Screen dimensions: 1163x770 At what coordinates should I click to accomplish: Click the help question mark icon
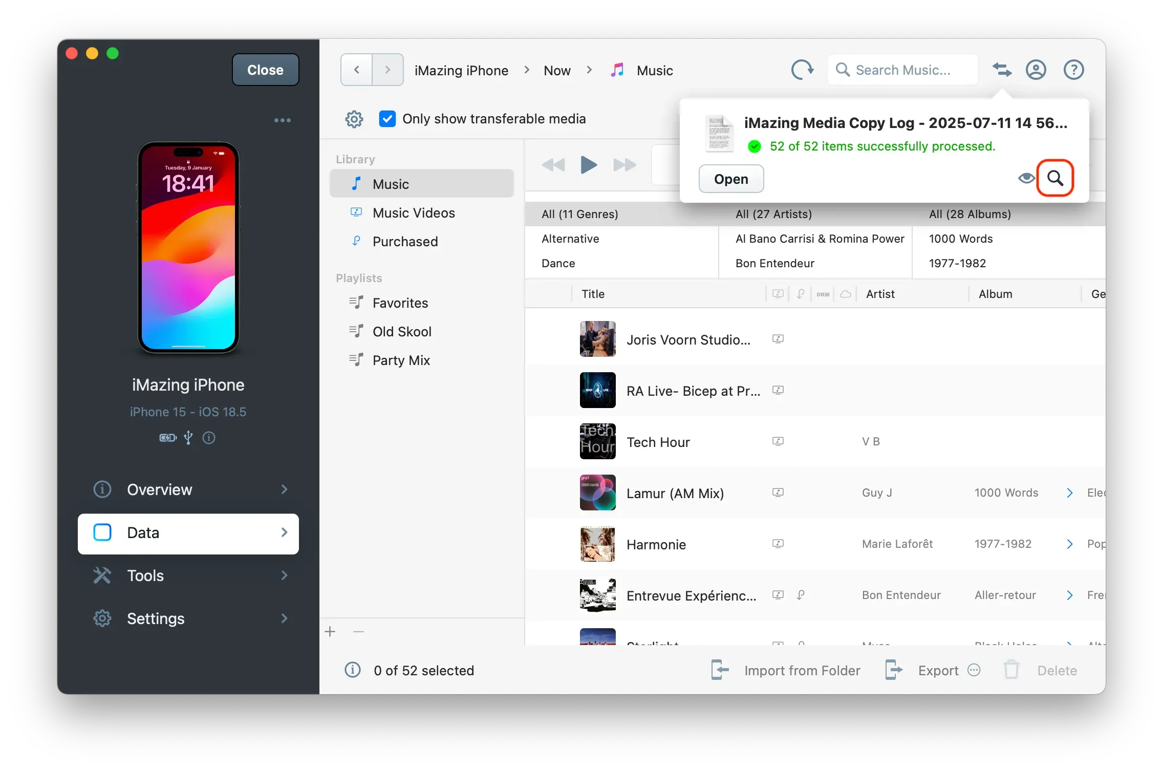pos(1073,70)
